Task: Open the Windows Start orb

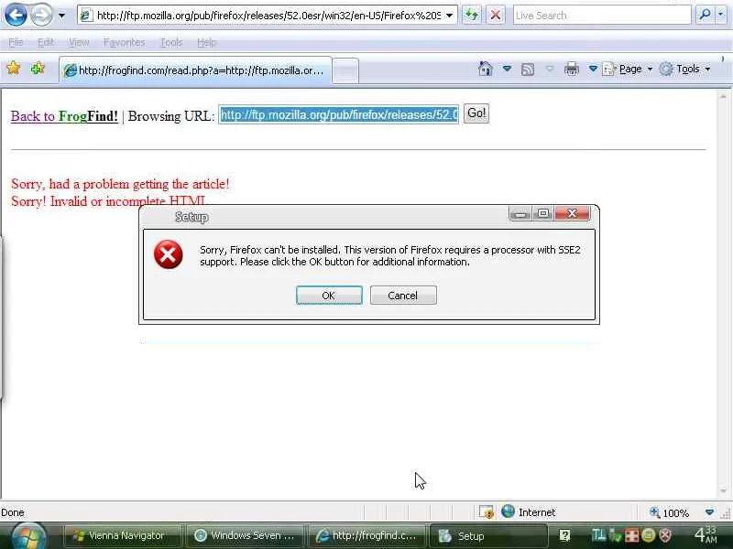Action: tap(29, 536)
